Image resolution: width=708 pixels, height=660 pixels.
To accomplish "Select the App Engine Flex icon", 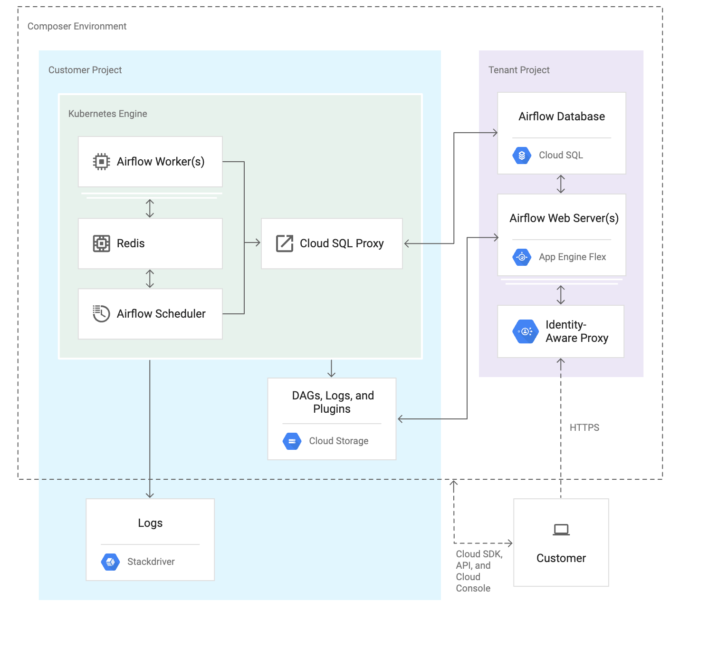I will 521,257.
